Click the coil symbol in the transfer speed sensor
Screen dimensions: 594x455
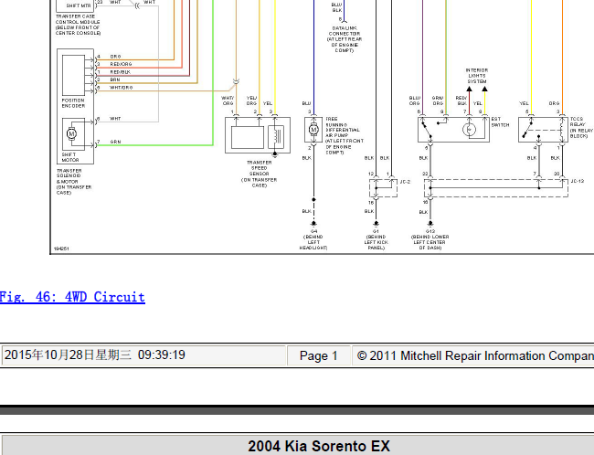(278, 136)
